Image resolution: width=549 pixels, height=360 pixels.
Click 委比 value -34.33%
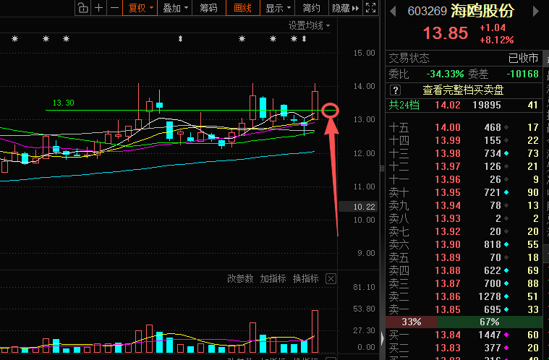pos(445,74)
